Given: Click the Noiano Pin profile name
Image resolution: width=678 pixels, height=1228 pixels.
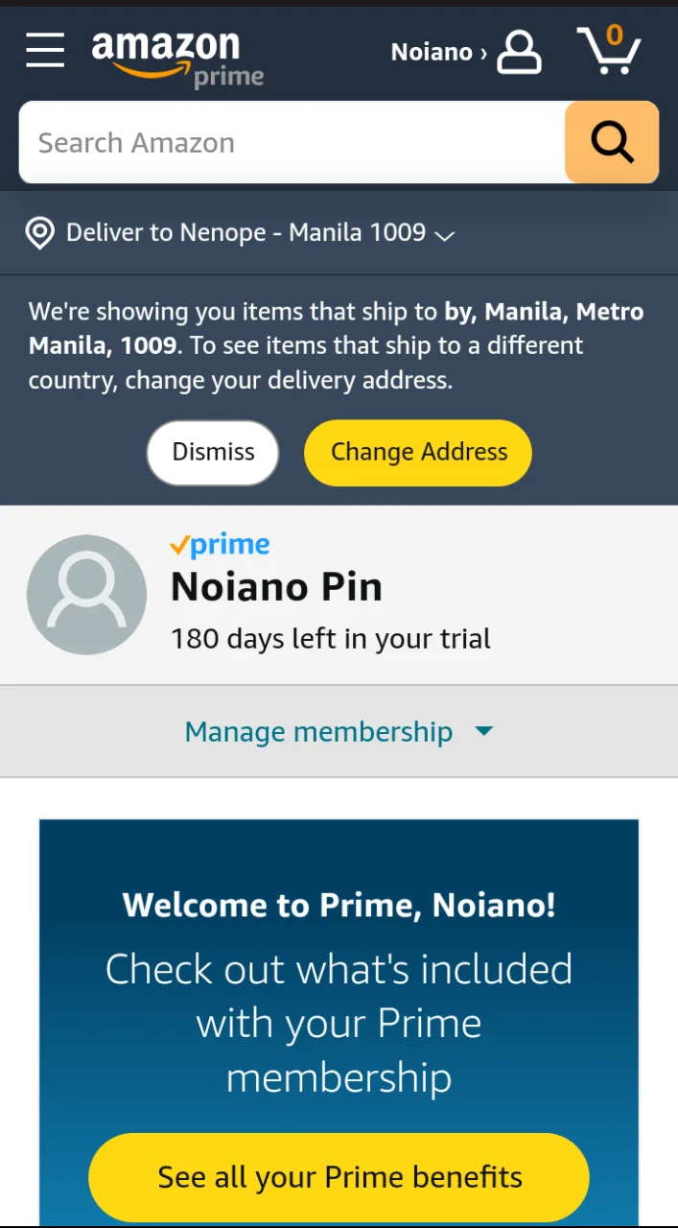Looking at the screenshot, I should click(x=276, y=587).
